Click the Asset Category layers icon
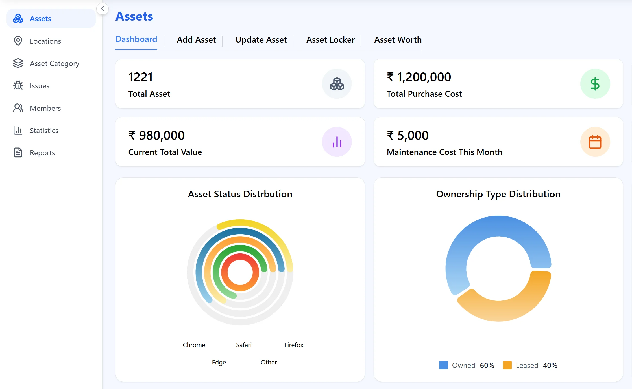 tap(18, 63)
